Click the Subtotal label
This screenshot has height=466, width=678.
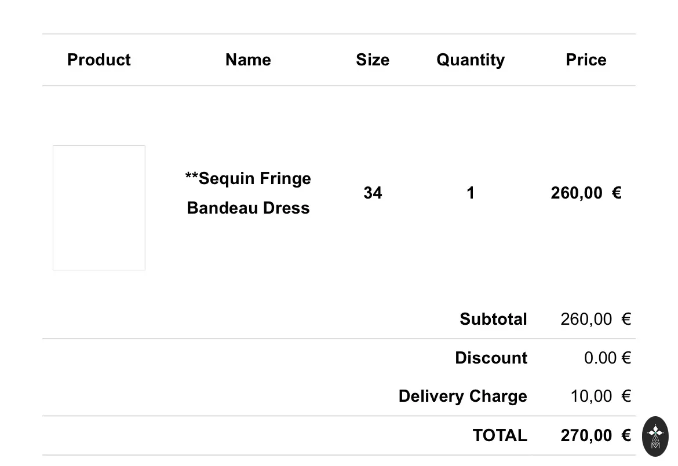(493, 319)
